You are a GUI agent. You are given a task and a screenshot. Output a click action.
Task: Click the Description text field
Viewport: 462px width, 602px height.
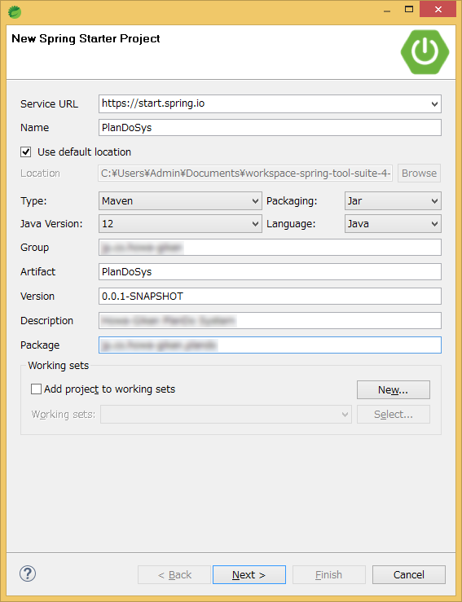[270, 321]
